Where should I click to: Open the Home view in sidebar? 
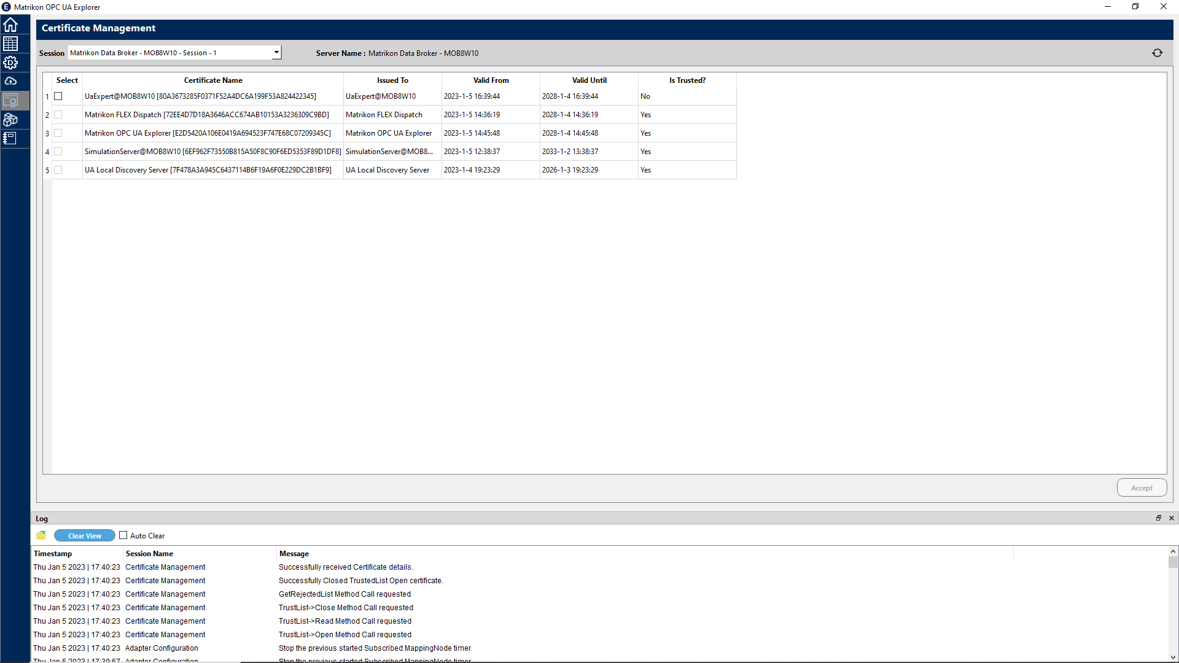(10, 25)
